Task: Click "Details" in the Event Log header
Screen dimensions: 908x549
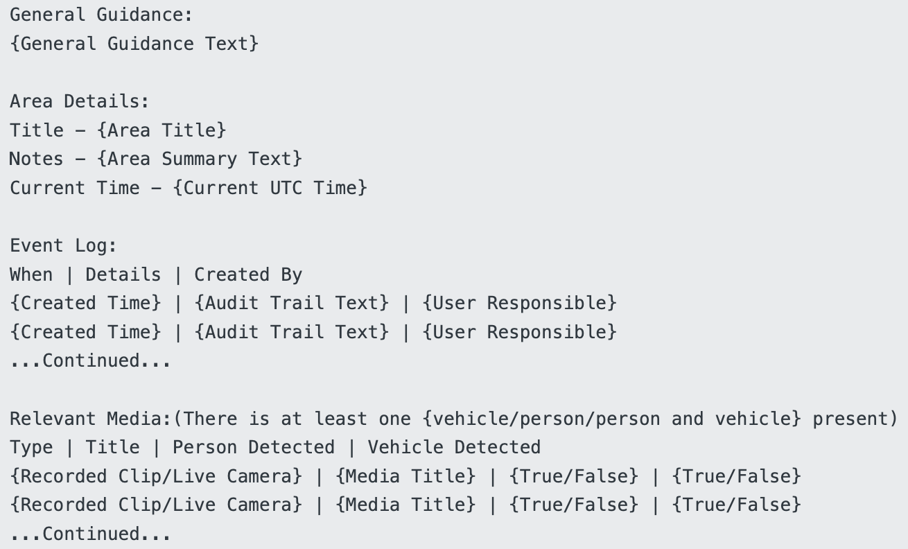Action: pos(123,274)
